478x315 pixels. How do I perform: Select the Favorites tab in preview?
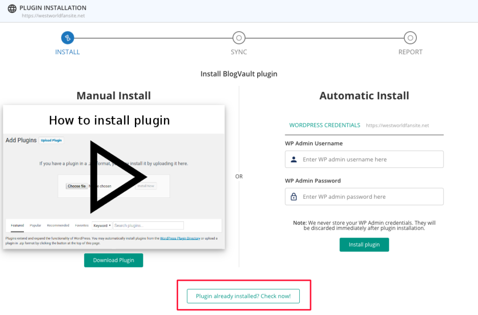(82, 225)
